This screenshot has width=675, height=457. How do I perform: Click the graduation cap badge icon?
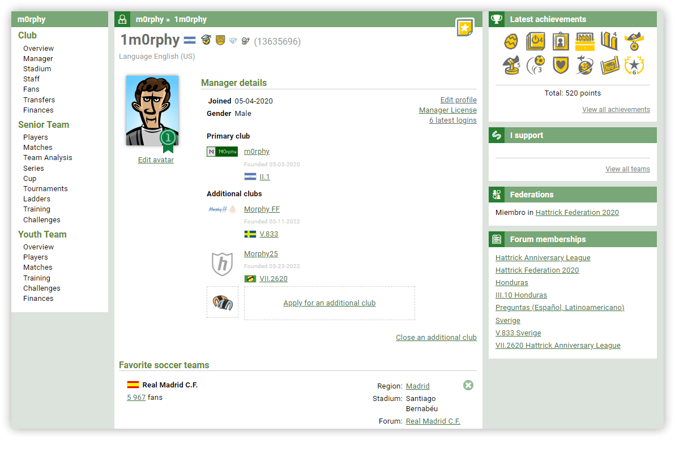pyautogui.click(x=206, y=40)
